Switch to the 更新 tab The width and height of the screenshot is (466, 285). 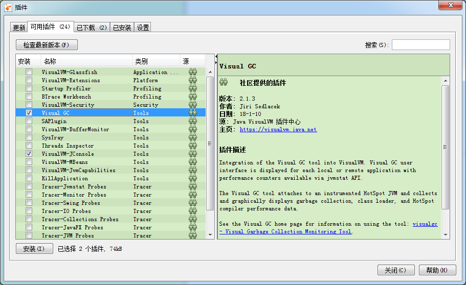point(19,27)
